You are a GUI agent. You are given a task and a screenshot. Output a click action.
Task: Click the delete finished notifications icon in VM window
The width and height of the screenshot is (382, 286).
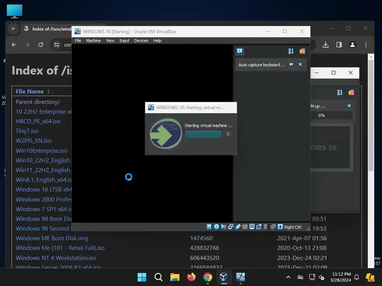tap(302, 51)
